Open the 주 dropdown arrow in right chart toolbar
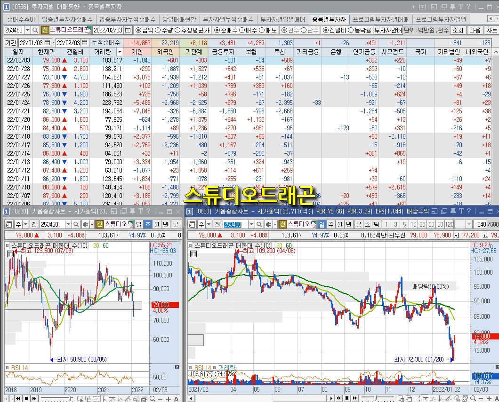The width and height of the screenshot is (499, 402). pyautogui.click(x=209, y=224)
